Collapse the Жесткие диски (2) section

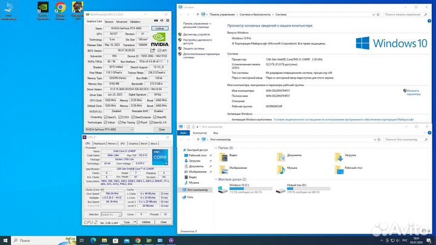pos(216,180)
